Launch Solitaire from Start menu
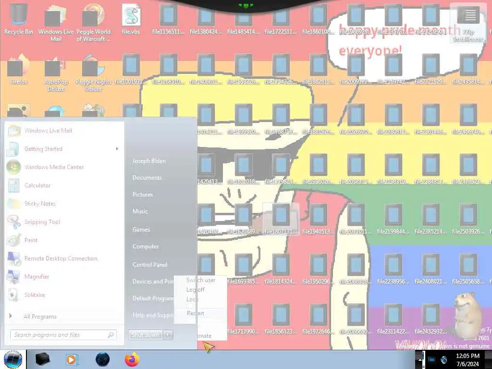Screen dimensions: 492x369 (x=65, y=295)
